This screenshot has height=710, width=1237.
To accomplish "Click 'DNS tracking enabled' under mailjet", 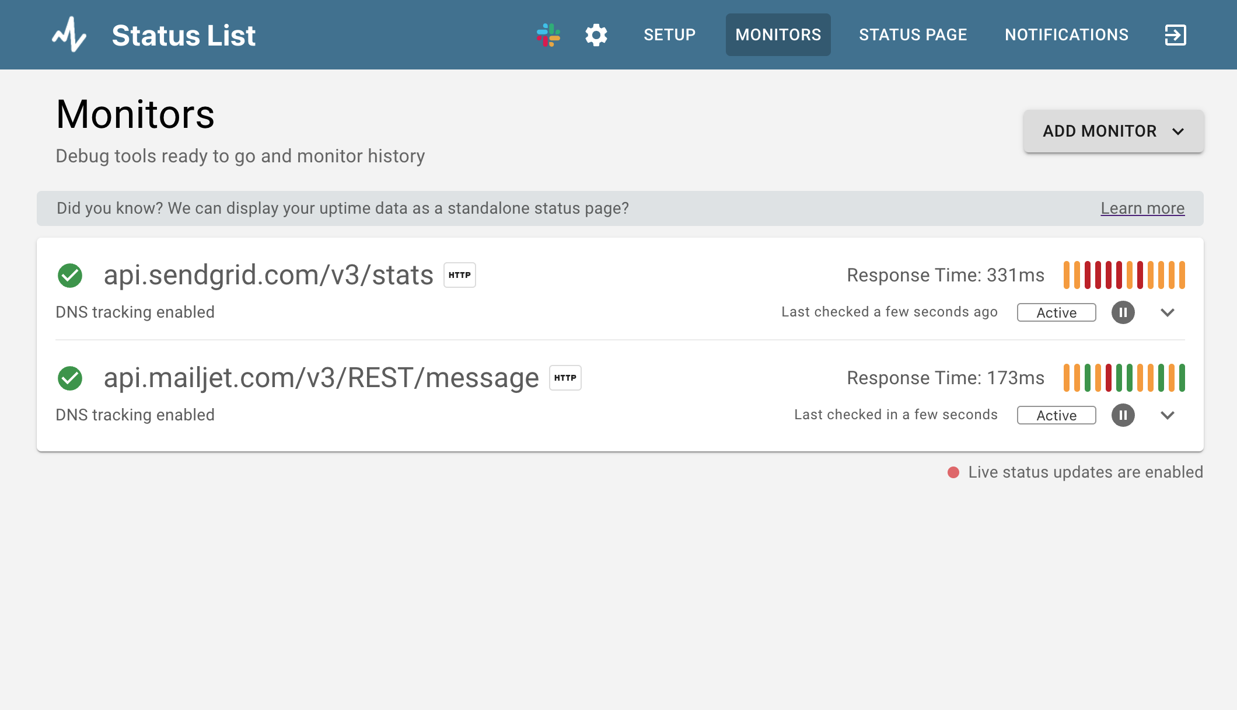I will click(x=135, y=415).
